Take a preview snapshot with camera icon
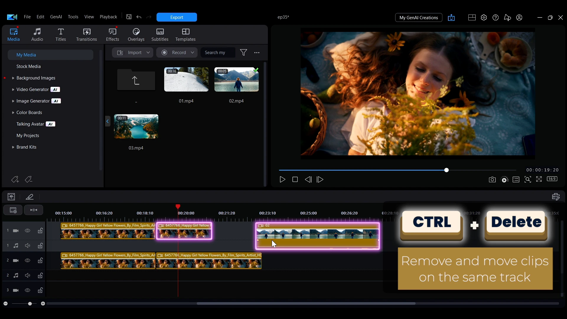 coord(492,180)
